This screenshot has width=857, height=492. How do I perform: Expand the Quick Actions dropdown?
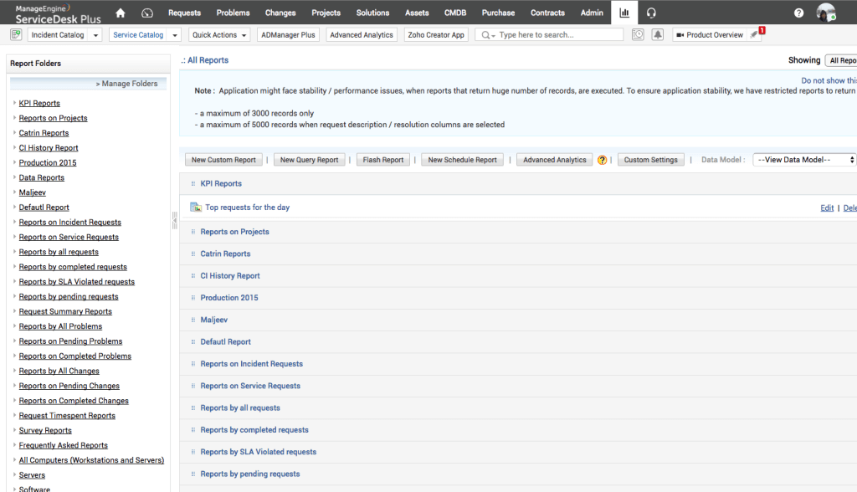tap(220, 35)
